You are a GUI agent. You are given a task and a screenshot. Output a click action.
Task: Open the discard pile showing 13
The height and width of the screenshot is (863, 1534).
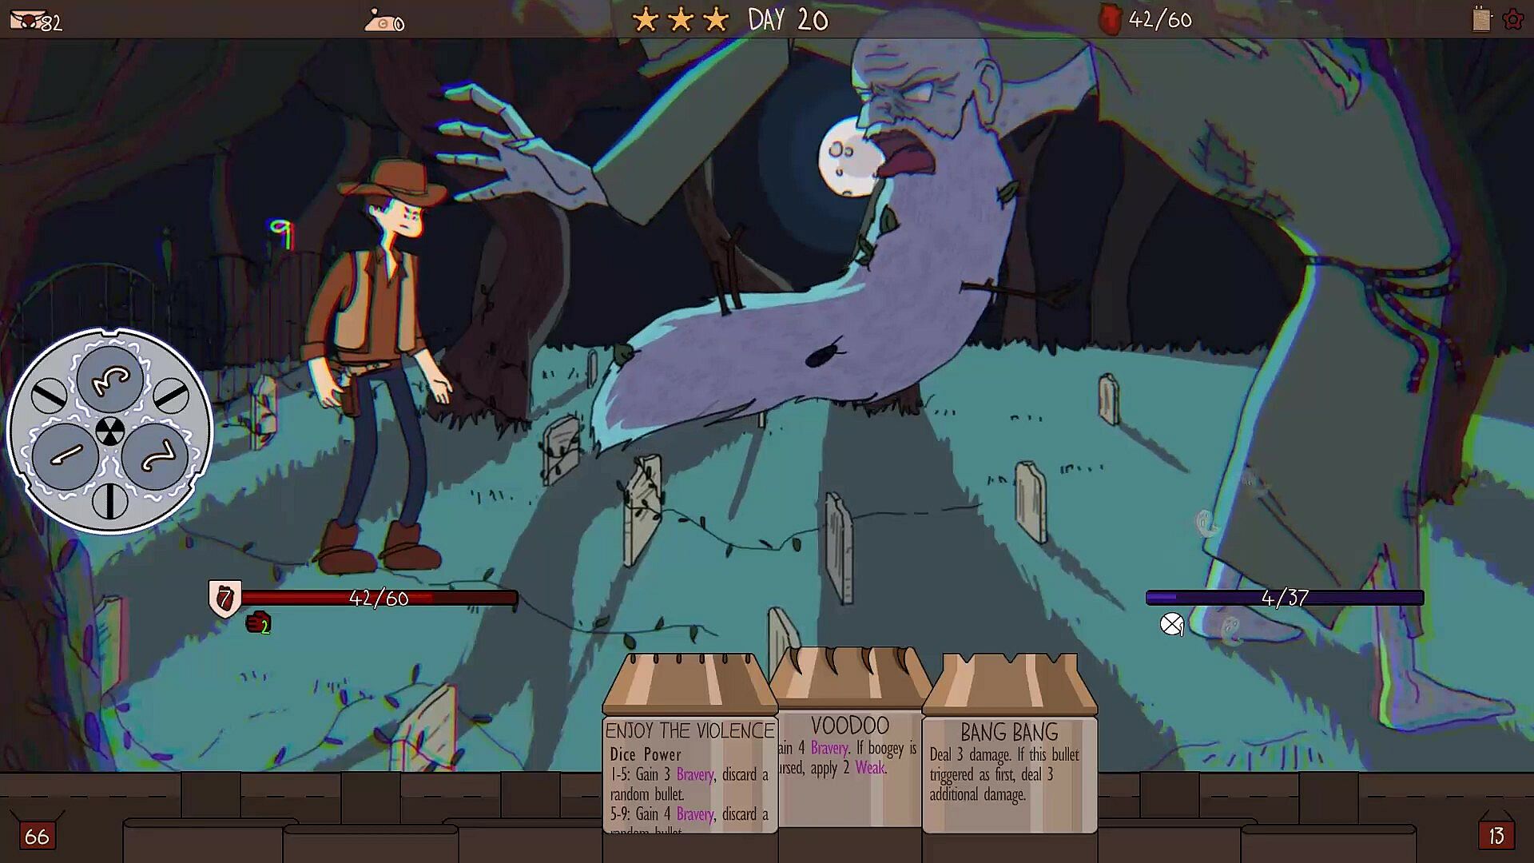(x=1496, y=836)
